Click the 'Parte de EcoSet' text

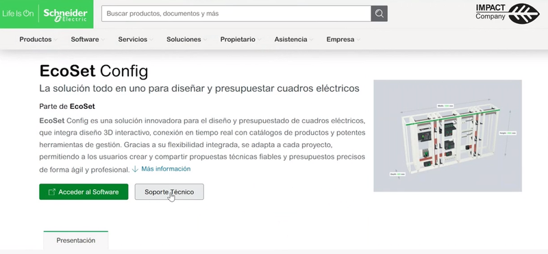point(67,106)
